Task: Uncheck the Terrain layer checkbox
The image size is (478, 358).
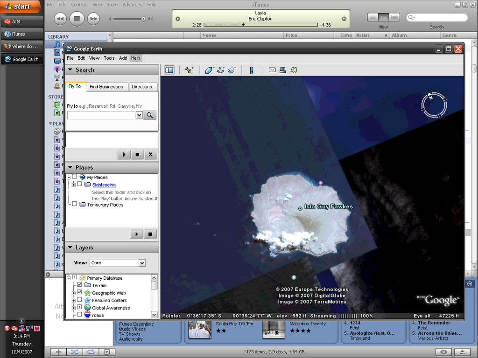Action: (79, 285)
